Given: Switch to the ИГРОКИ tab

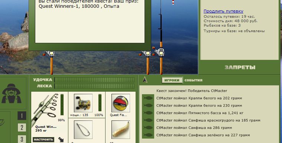Looking at the screenshot, I should click(172, 80).
